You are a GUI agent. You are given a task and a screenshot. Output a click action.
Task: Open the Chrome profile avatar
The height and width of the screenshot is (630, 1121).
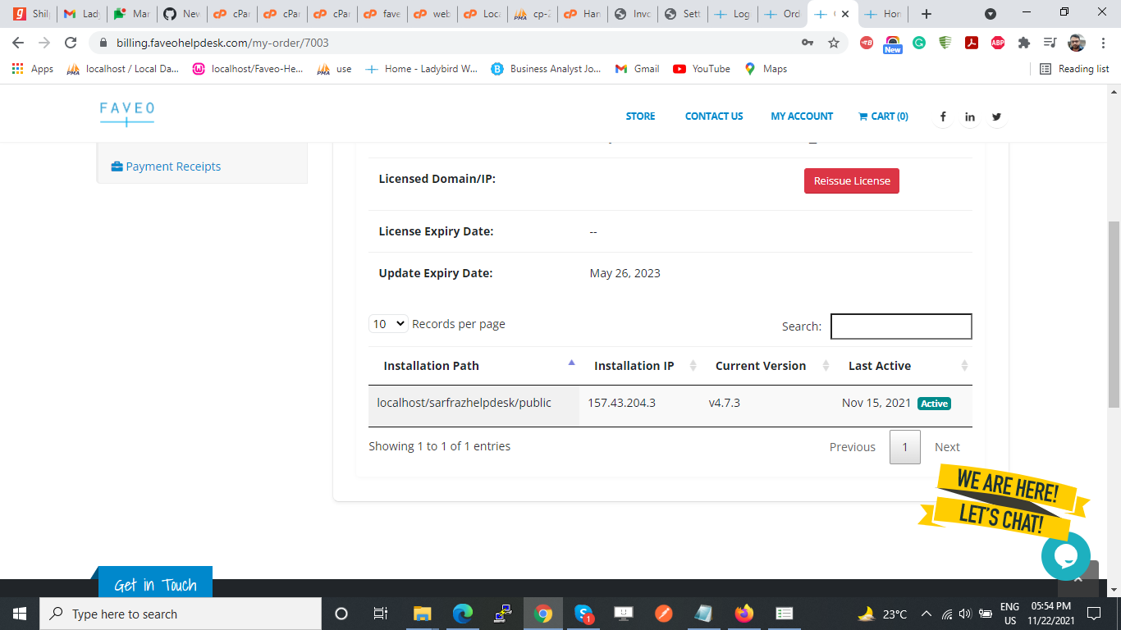1077,43
